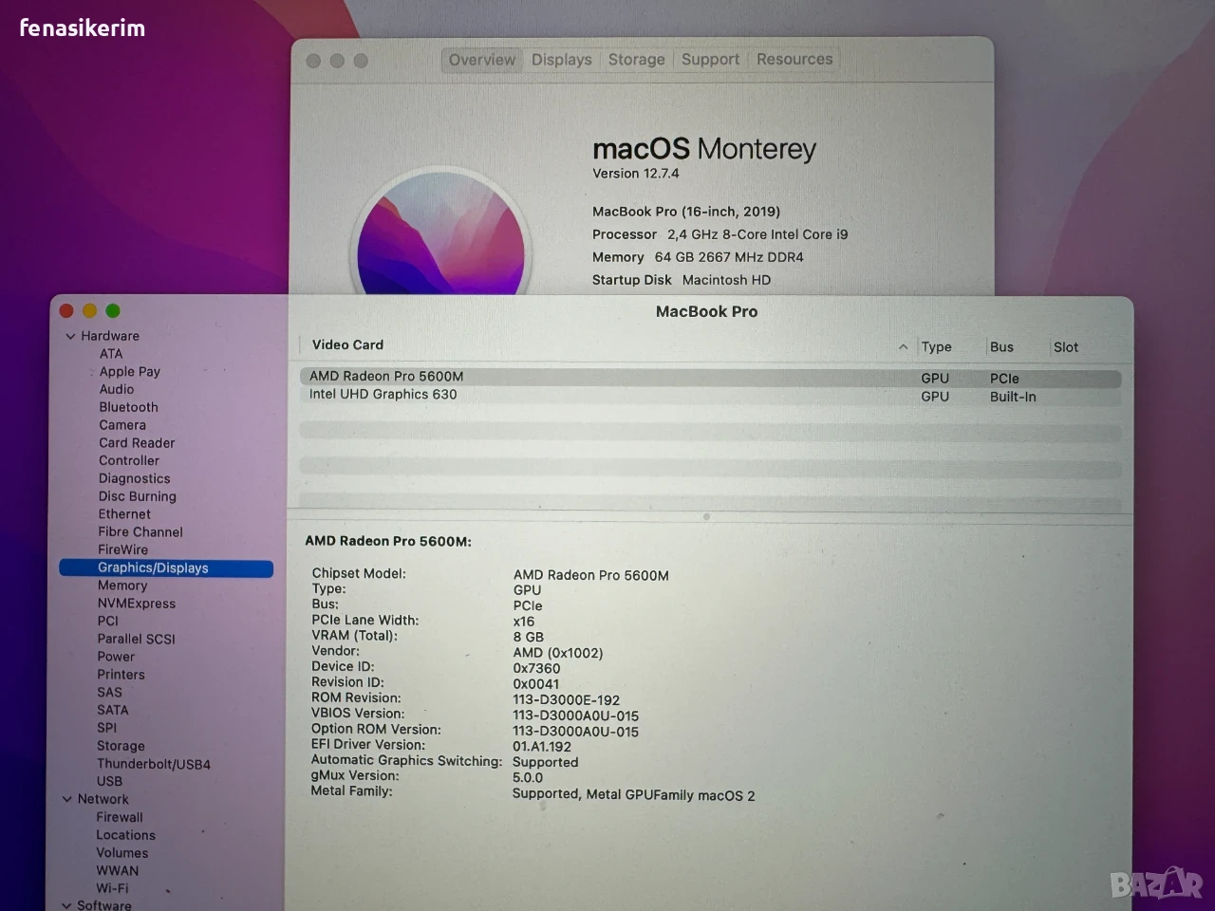Select the highlighted Graphics/Displays item

[x=166, y=568]
